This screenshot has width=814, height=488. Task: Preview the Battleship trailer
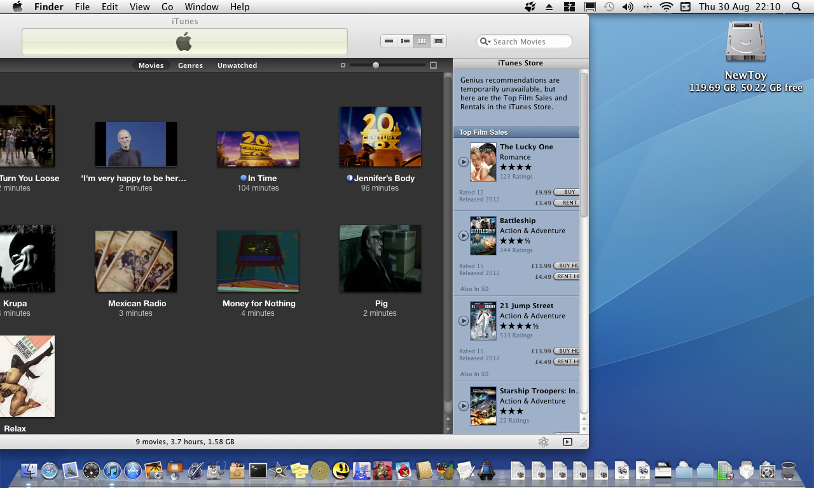click(x=464, y=236)
